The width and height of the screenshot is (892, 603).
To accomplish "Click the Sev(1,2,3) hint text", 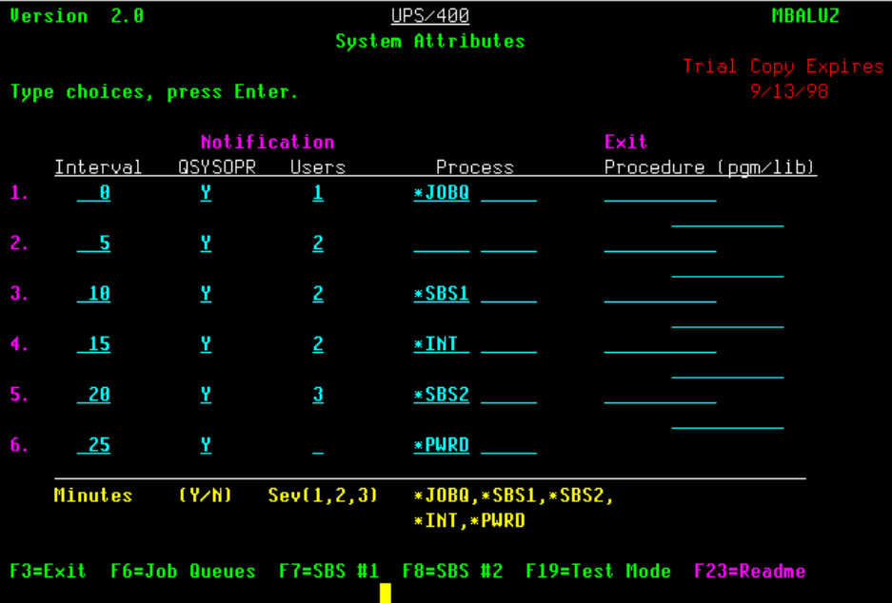I will click(323, 496).
